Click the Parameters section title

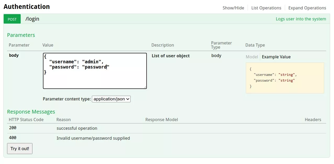click(x=21, y=35)
